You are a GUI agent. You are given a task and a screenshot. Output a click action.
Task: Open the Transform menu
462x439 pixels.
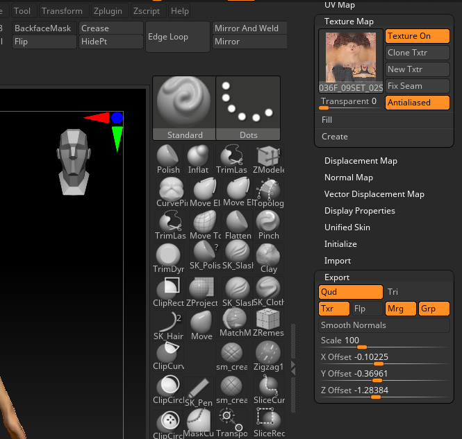tap(62, 11)
